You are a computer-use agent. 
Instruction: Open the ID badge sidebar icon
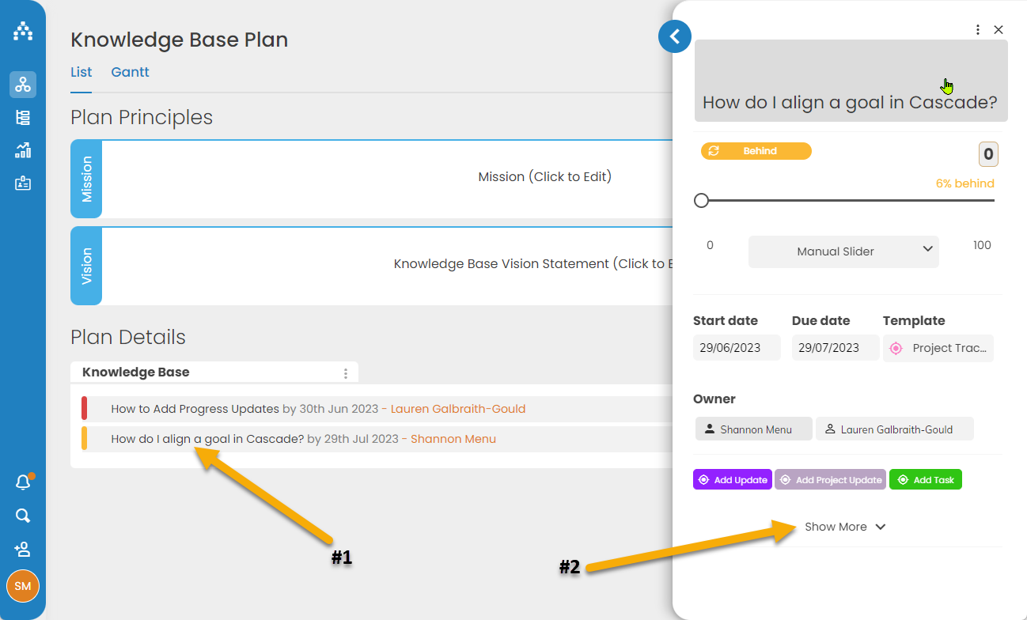(23, 183)
